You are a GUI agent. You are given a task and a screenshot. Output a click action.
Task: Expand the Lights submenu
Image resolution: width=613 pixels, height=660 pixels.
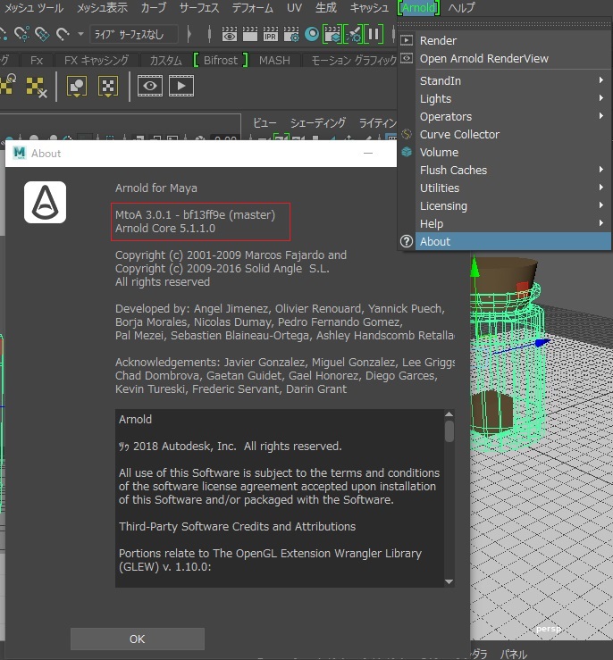coord(513,99)
